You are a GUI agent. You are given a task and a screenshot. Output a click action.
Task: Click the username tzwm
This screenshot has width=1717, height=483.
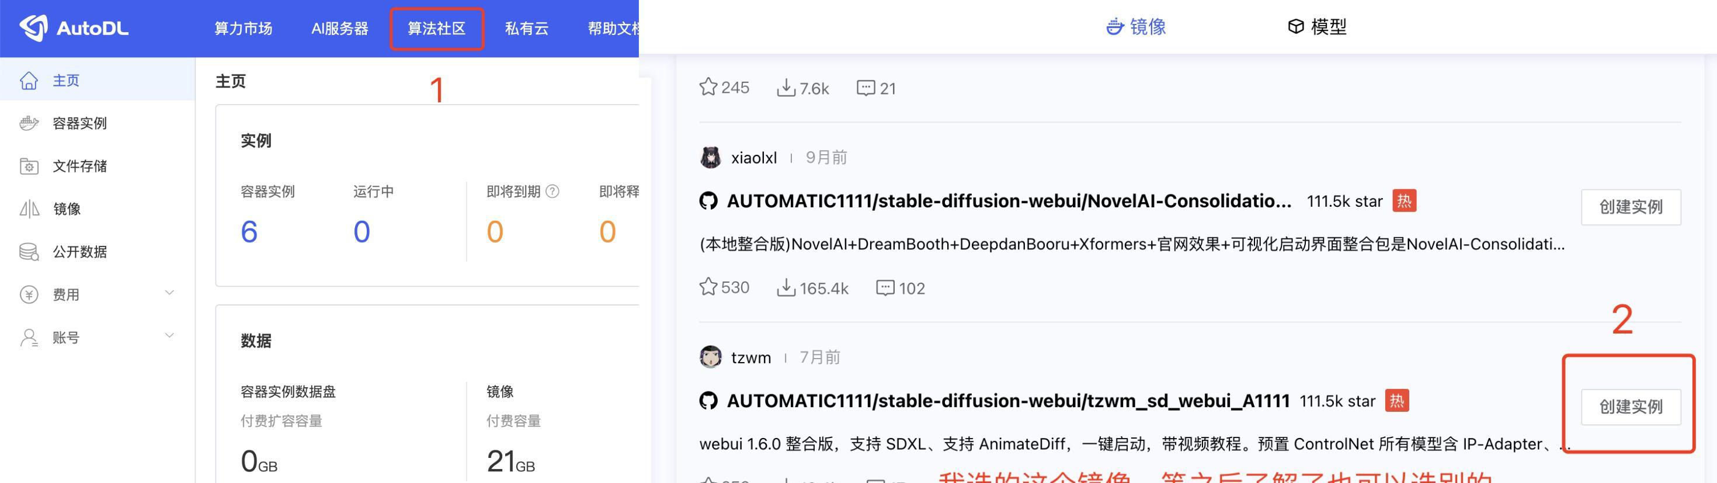[750, 358]
